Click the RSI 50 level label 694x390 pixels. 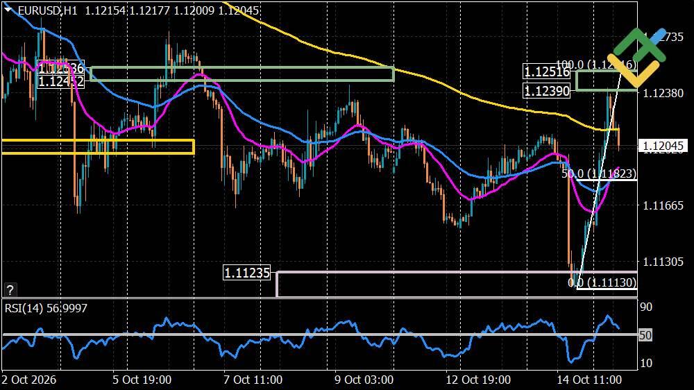point(645,335)
